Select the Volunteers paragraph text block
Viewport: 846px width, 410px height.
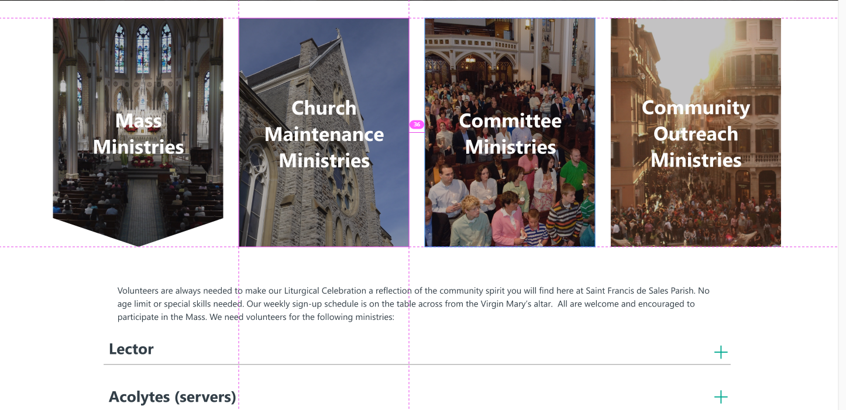[x=413, y=304]
